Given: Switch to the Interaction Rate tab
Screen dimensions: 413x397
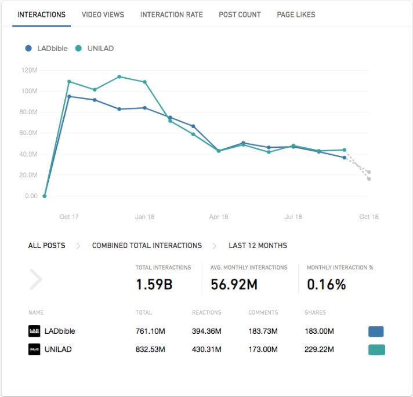Looking at the screenshot, I should [x=171, y=14].
